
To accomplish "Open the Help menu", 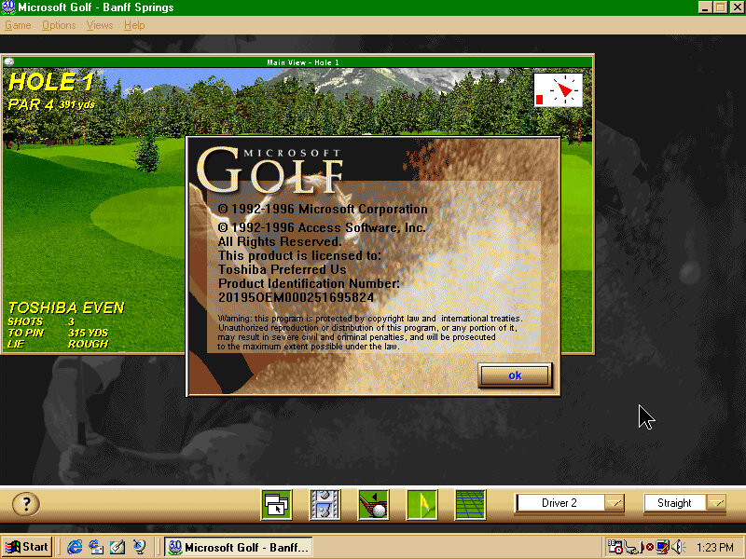I will [x=134, y=25].
